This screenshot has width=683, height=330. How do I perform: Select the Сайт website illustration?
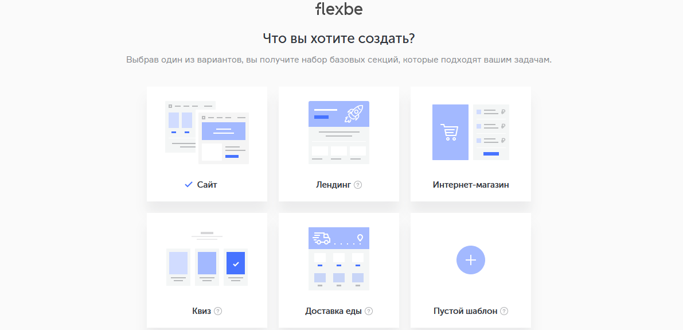(x=206, y=133)
